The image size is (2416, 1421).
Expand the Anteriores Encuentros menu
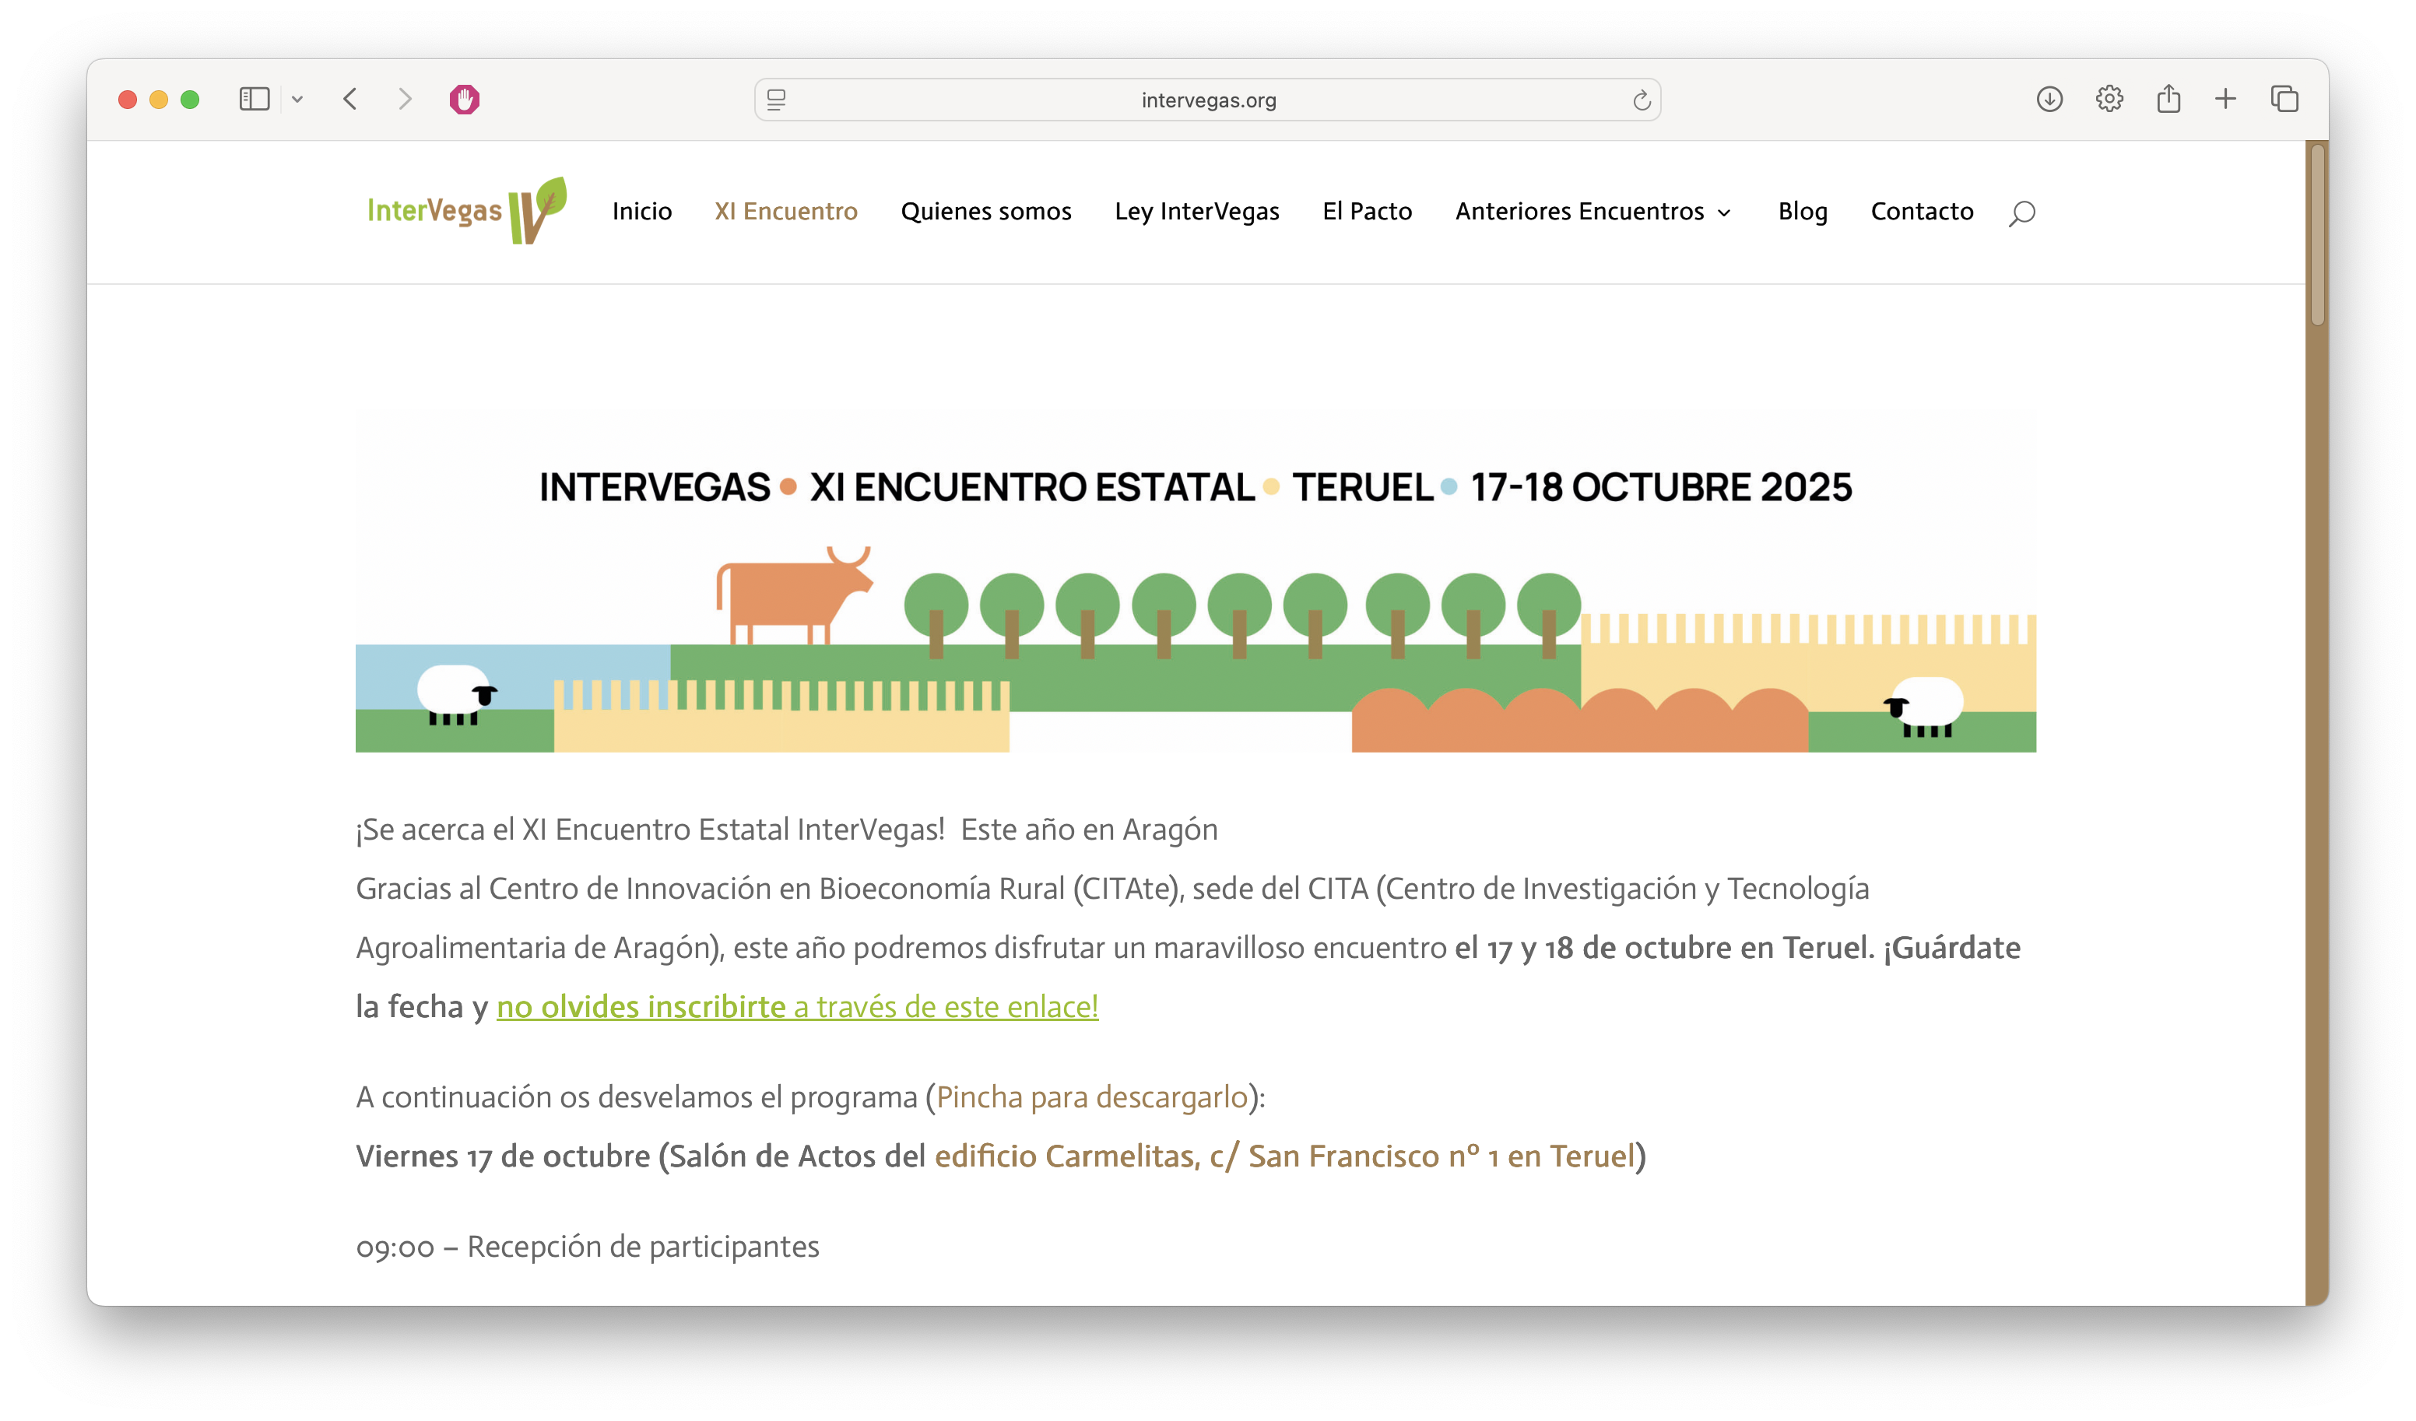(1593, 212)
